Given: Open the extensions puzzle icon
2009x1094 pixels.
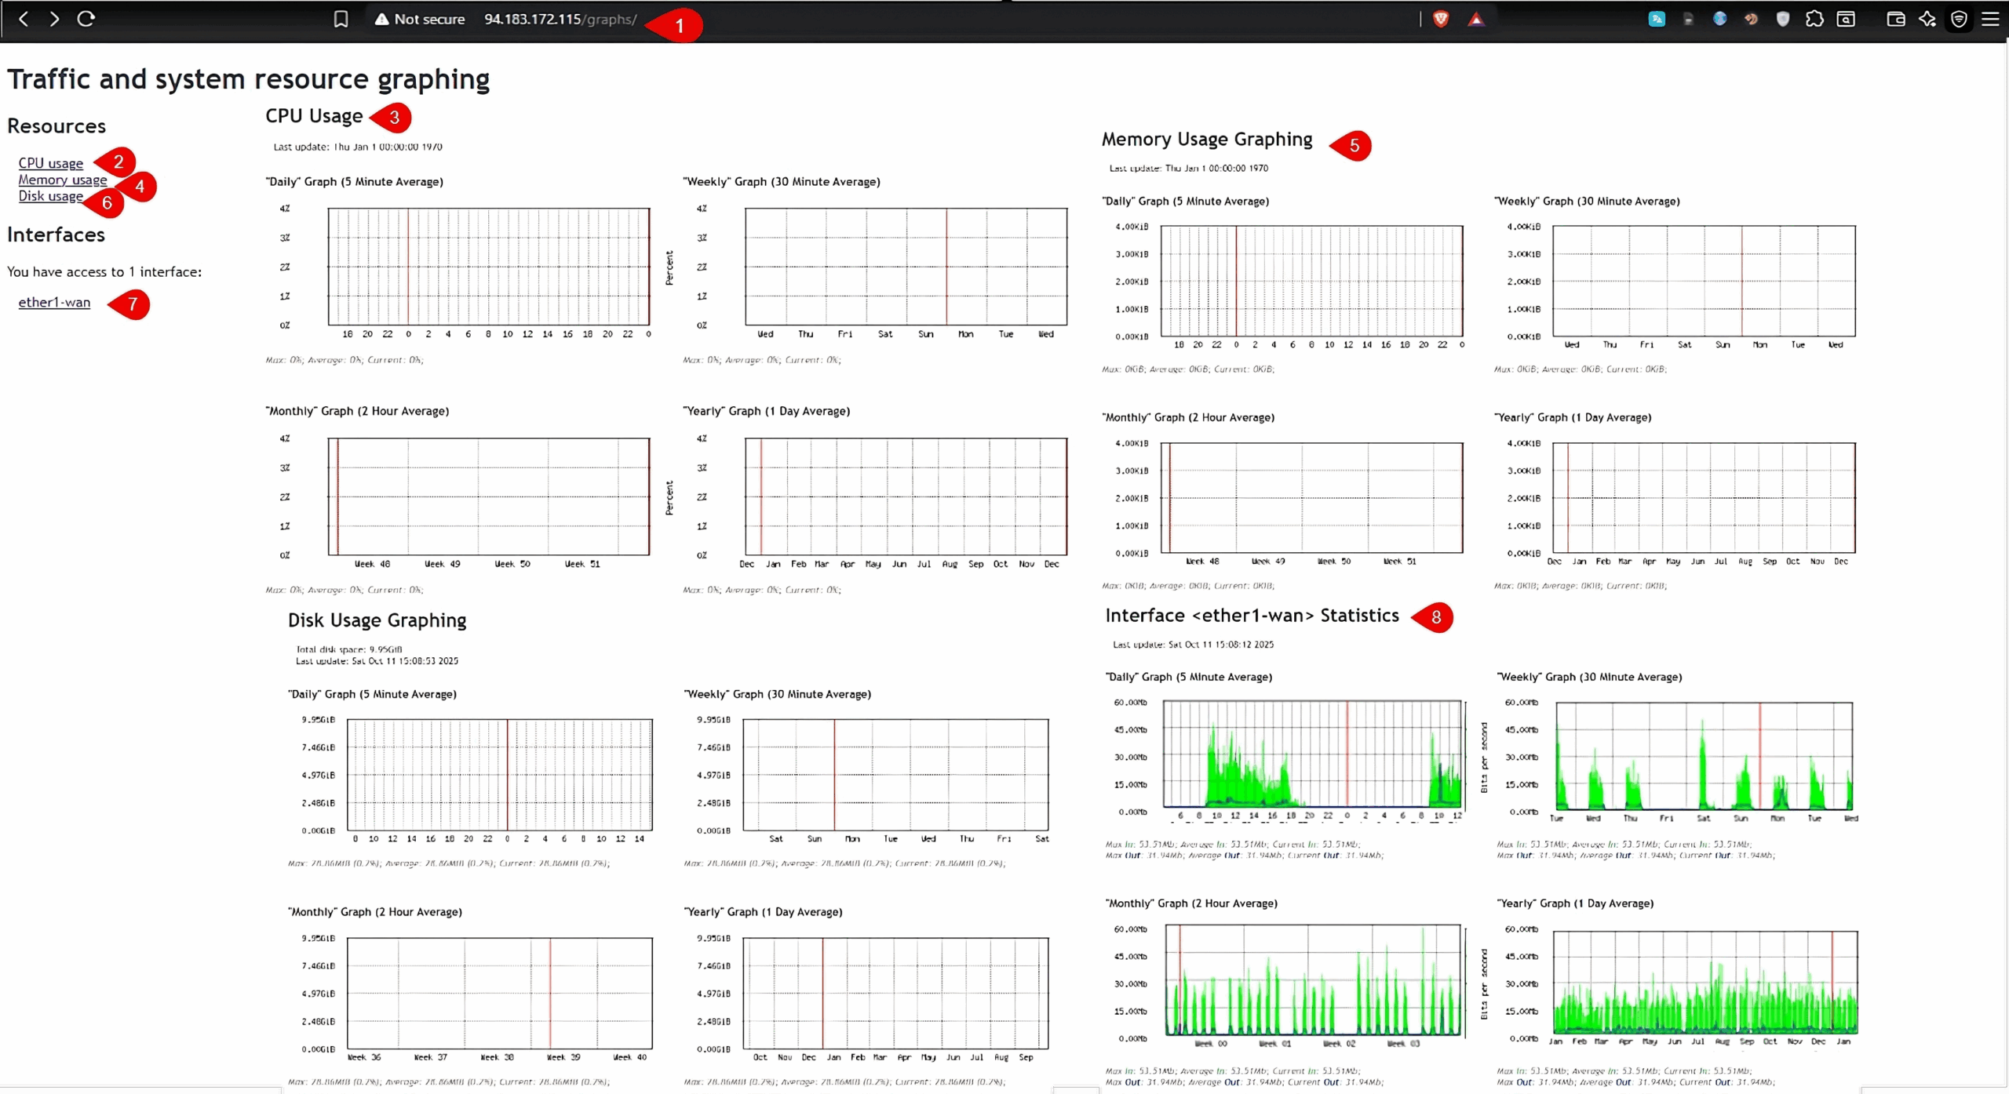Looking at the screenshot, I should click(1814, 19).
